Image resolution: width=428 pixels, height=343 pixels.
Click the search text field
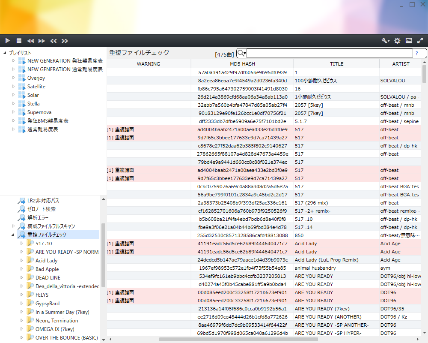pyautogui.click(x=330, y=53)
